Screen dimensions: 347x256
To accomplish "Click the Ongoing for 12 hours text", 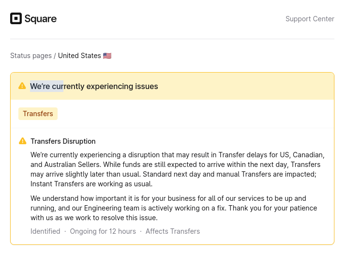I will [103, 231].
